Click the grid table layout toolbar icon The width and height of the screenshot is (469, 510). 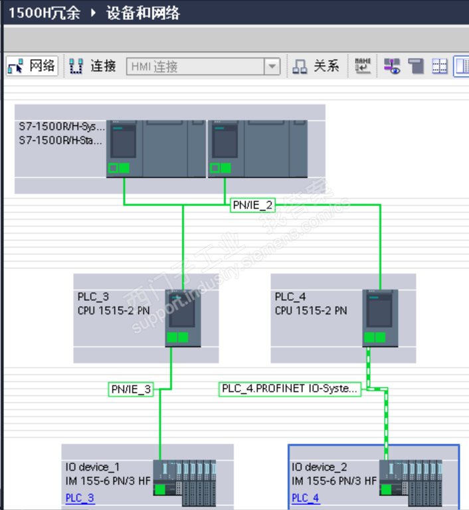[440, 66]
